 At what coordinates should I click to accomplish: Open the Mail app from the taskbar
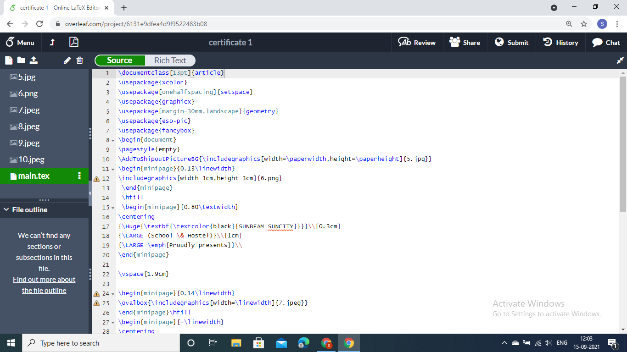(x=281, y=343)
